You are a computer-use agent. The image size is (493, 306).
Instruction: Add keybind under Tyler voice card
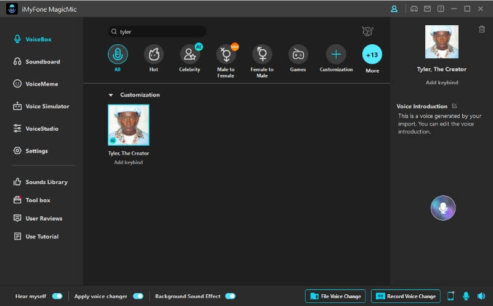[x=128, y=162]
